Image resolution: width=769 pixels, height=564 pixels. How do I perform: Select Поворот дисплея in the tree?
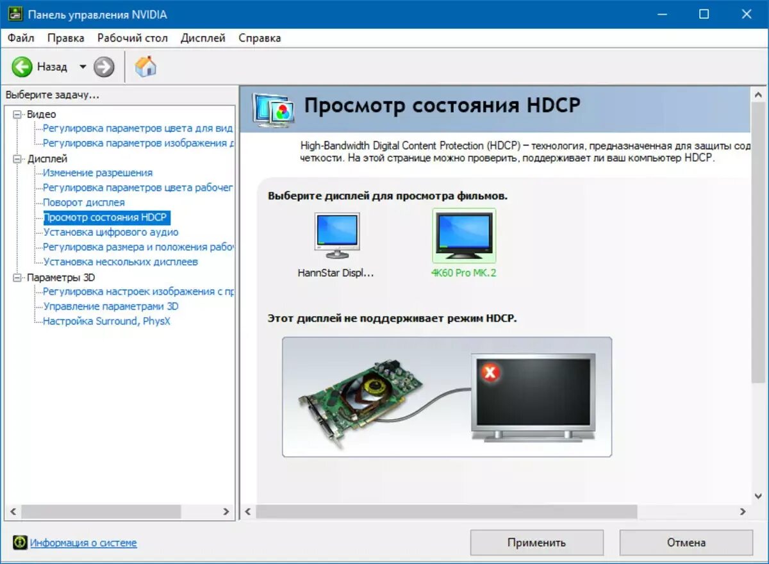(84, 202)
